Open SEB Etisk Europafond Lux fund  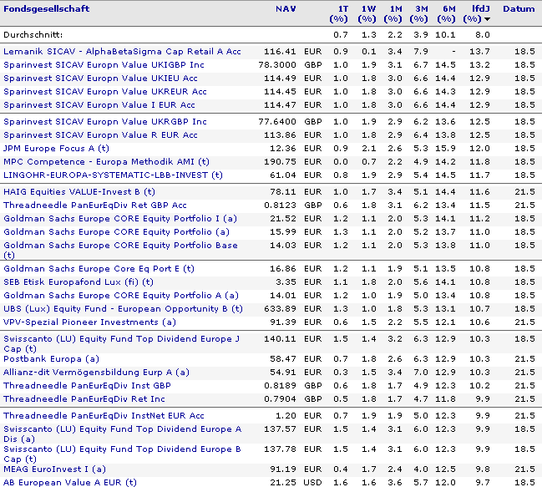click(x=79, y=282)
